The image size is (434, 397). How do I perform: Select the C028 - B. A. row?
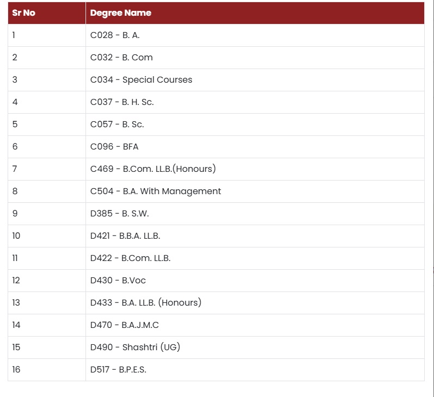pos(216,35)
